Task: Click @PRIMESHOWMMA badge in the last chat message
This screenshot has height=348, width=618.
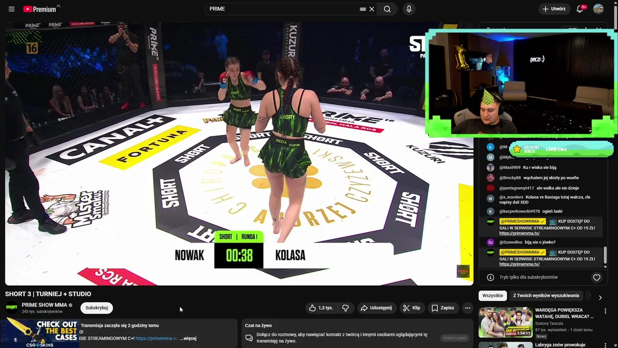Action: pos(522,252)
